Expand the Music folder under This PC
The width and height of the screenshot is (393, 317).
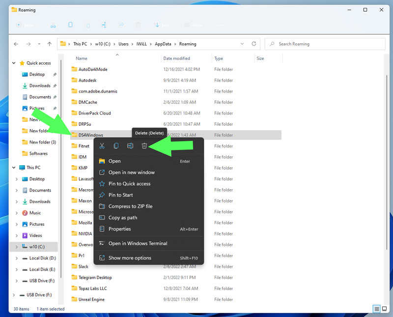pyautogui.click(x=17, y=213)
